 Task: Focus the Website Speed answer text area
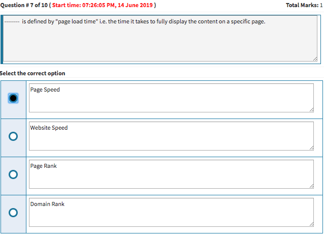171,136
